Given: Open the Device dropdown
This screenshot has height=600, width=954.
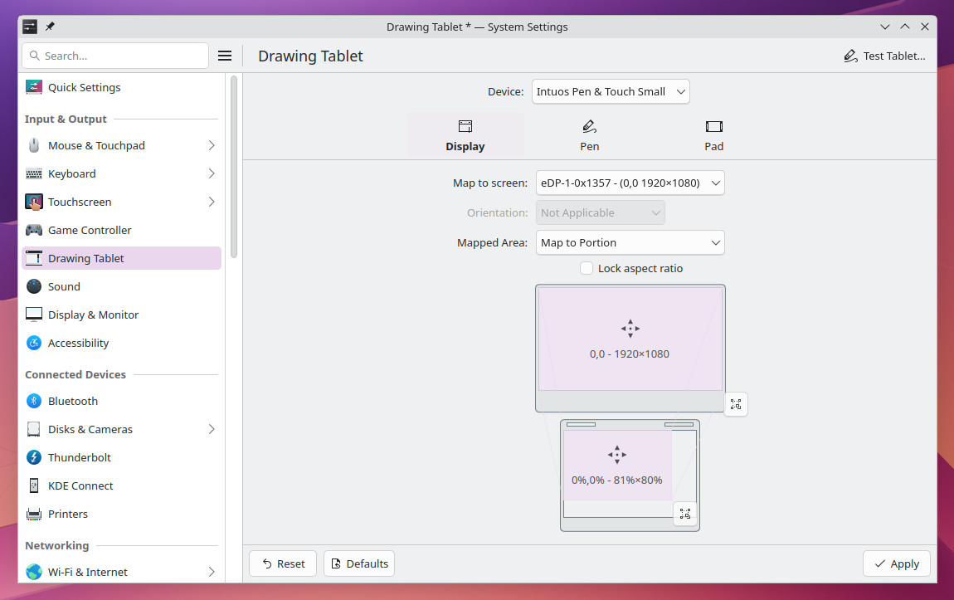Looking at the screenshot, I should click(x=611, y=92).
